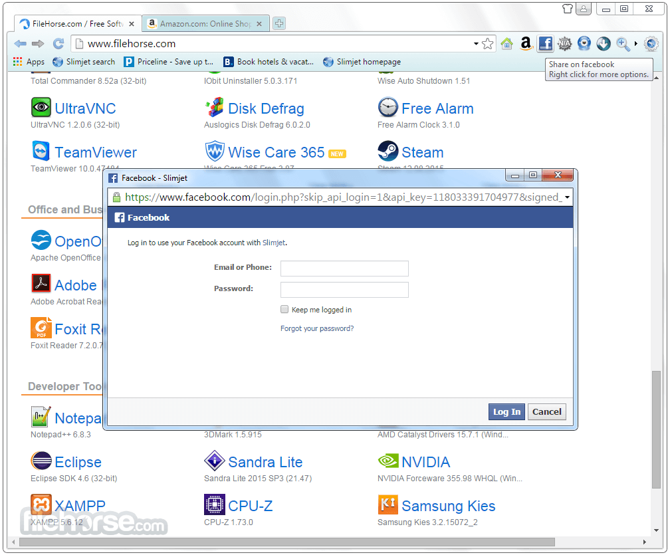Screen dimensions: 670x555
Task: Click the vertical scrollbar down arrow
Action: 656,530
